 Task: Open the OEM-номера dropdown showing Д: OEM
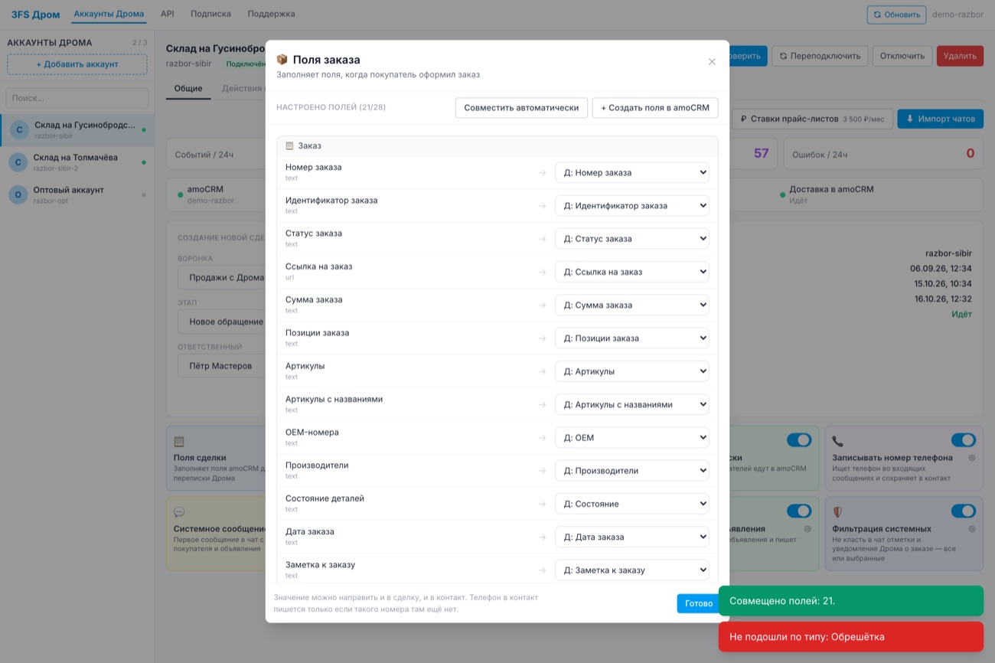coord(632,438)
